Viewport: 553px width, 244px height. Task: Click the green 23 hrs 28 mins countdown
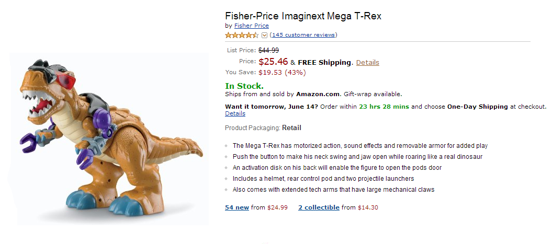[383, 107]
